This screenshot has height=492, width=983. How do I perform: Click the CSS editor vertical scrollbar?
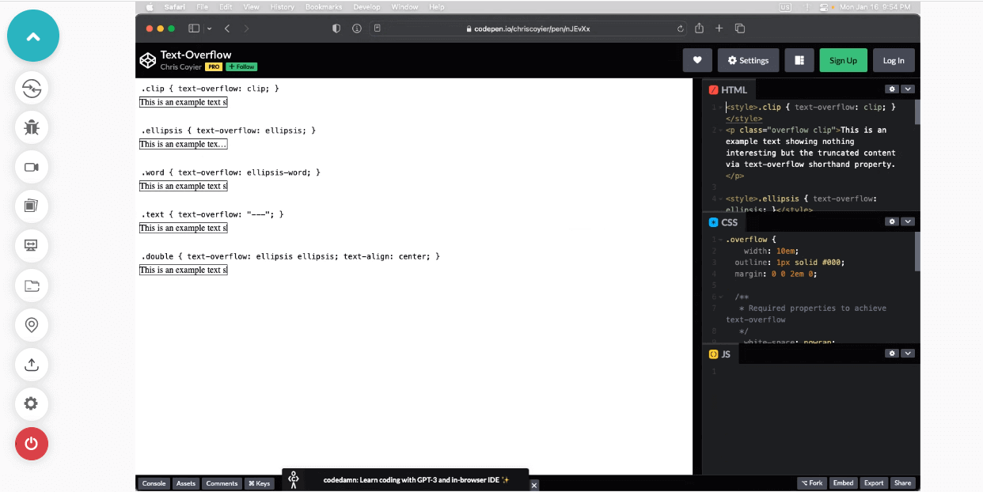coord(917,252)
